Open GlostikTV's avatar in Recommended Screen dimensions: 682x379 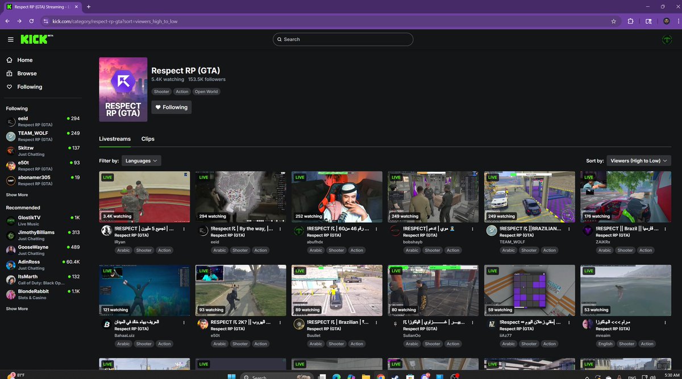[x=11, y=220]
